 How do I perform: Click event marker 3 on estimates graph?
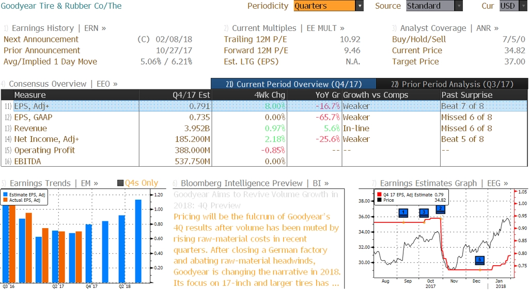424,212
